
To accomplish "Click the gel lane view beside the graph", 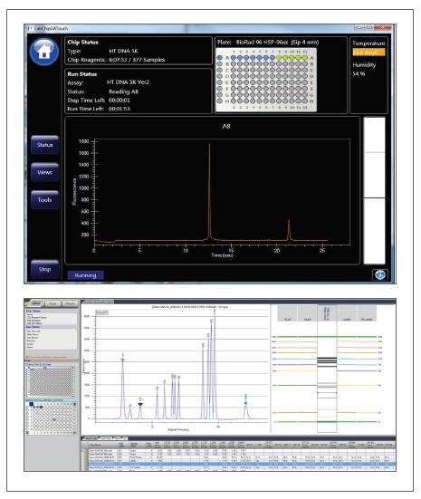I will [374, 191].
